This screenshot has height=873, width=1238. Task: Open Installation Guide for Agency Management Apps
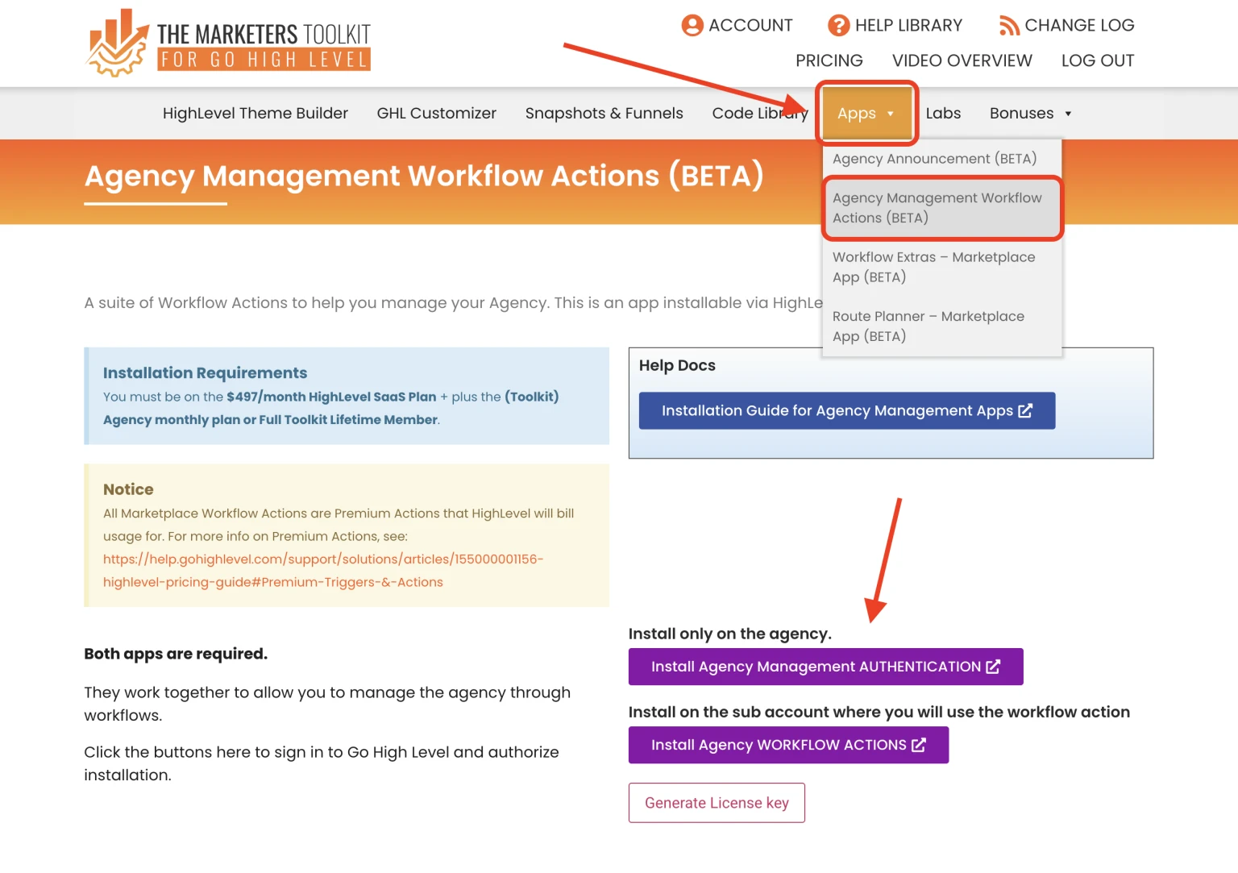(846, 410)
